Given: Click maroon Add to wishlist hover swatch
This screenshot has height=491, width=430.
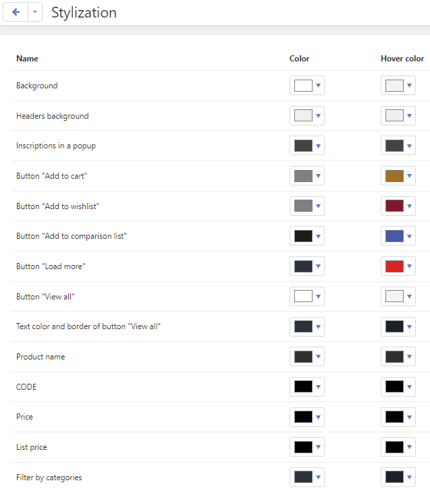Looking at the screenshot, I should 394,206.
